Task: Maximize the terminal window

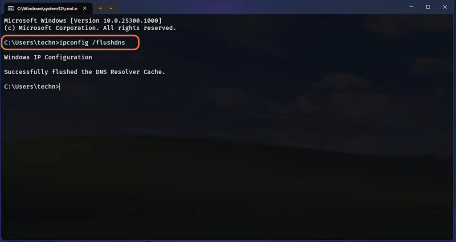Action: [x=428, y=7]
